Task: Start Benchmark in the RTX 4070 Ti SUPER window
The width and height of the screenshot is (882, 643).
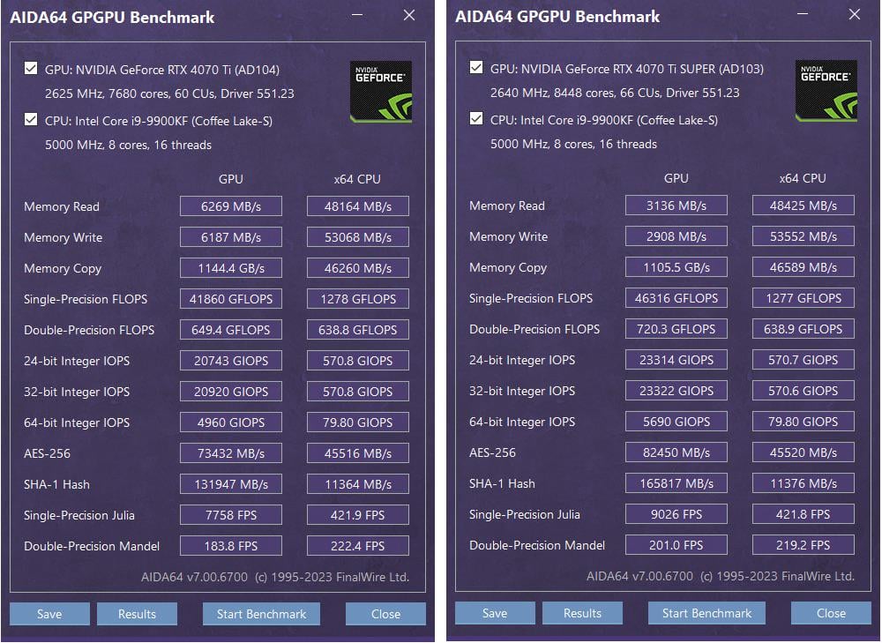Action: point(706,613)
